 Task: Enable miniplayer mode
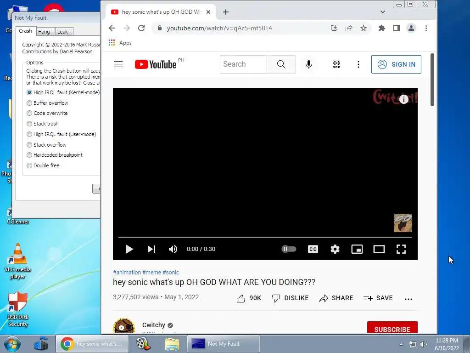click(x=357, y=249)
